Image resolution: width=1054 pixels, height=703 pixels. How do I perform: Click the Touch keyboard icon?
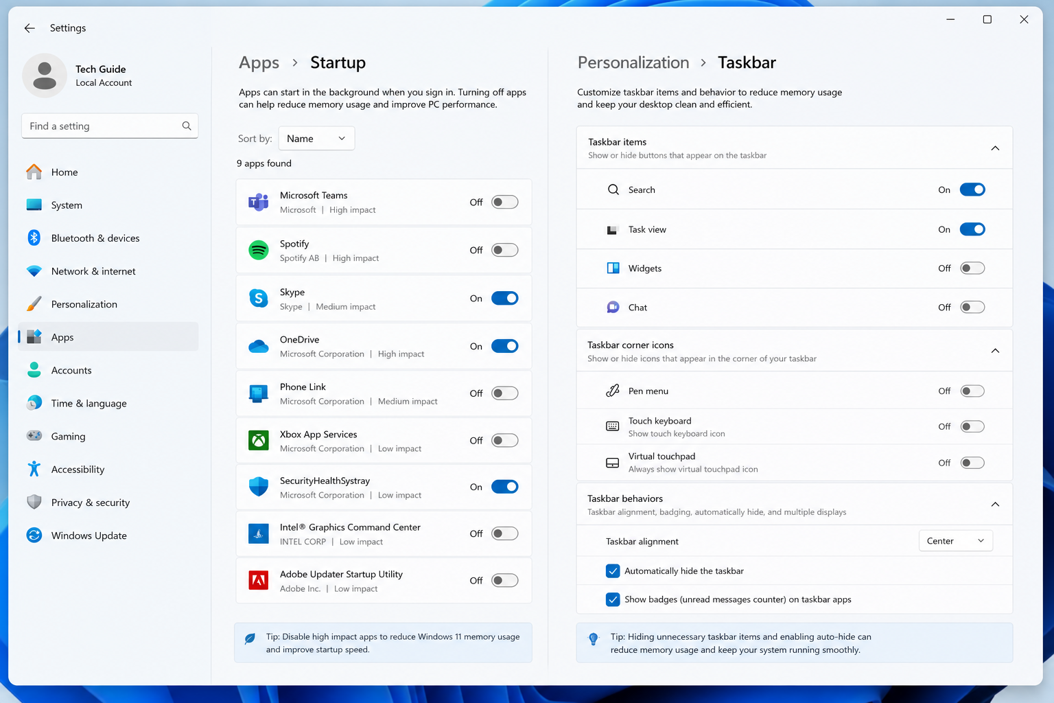pos(613,426)
